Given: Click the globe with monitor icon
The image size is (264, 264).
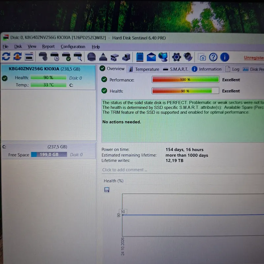Looking at the screenshot, I should 163,57.
